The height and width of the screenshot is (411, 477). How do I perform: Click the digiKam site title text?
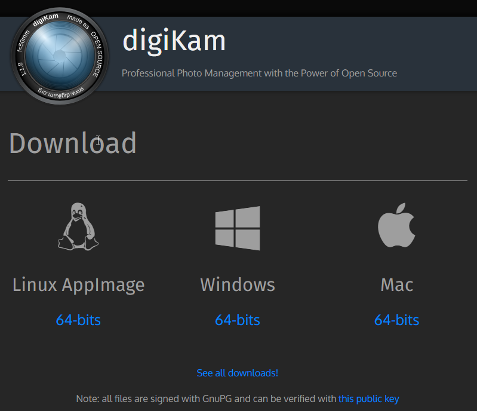pos(174,41)
